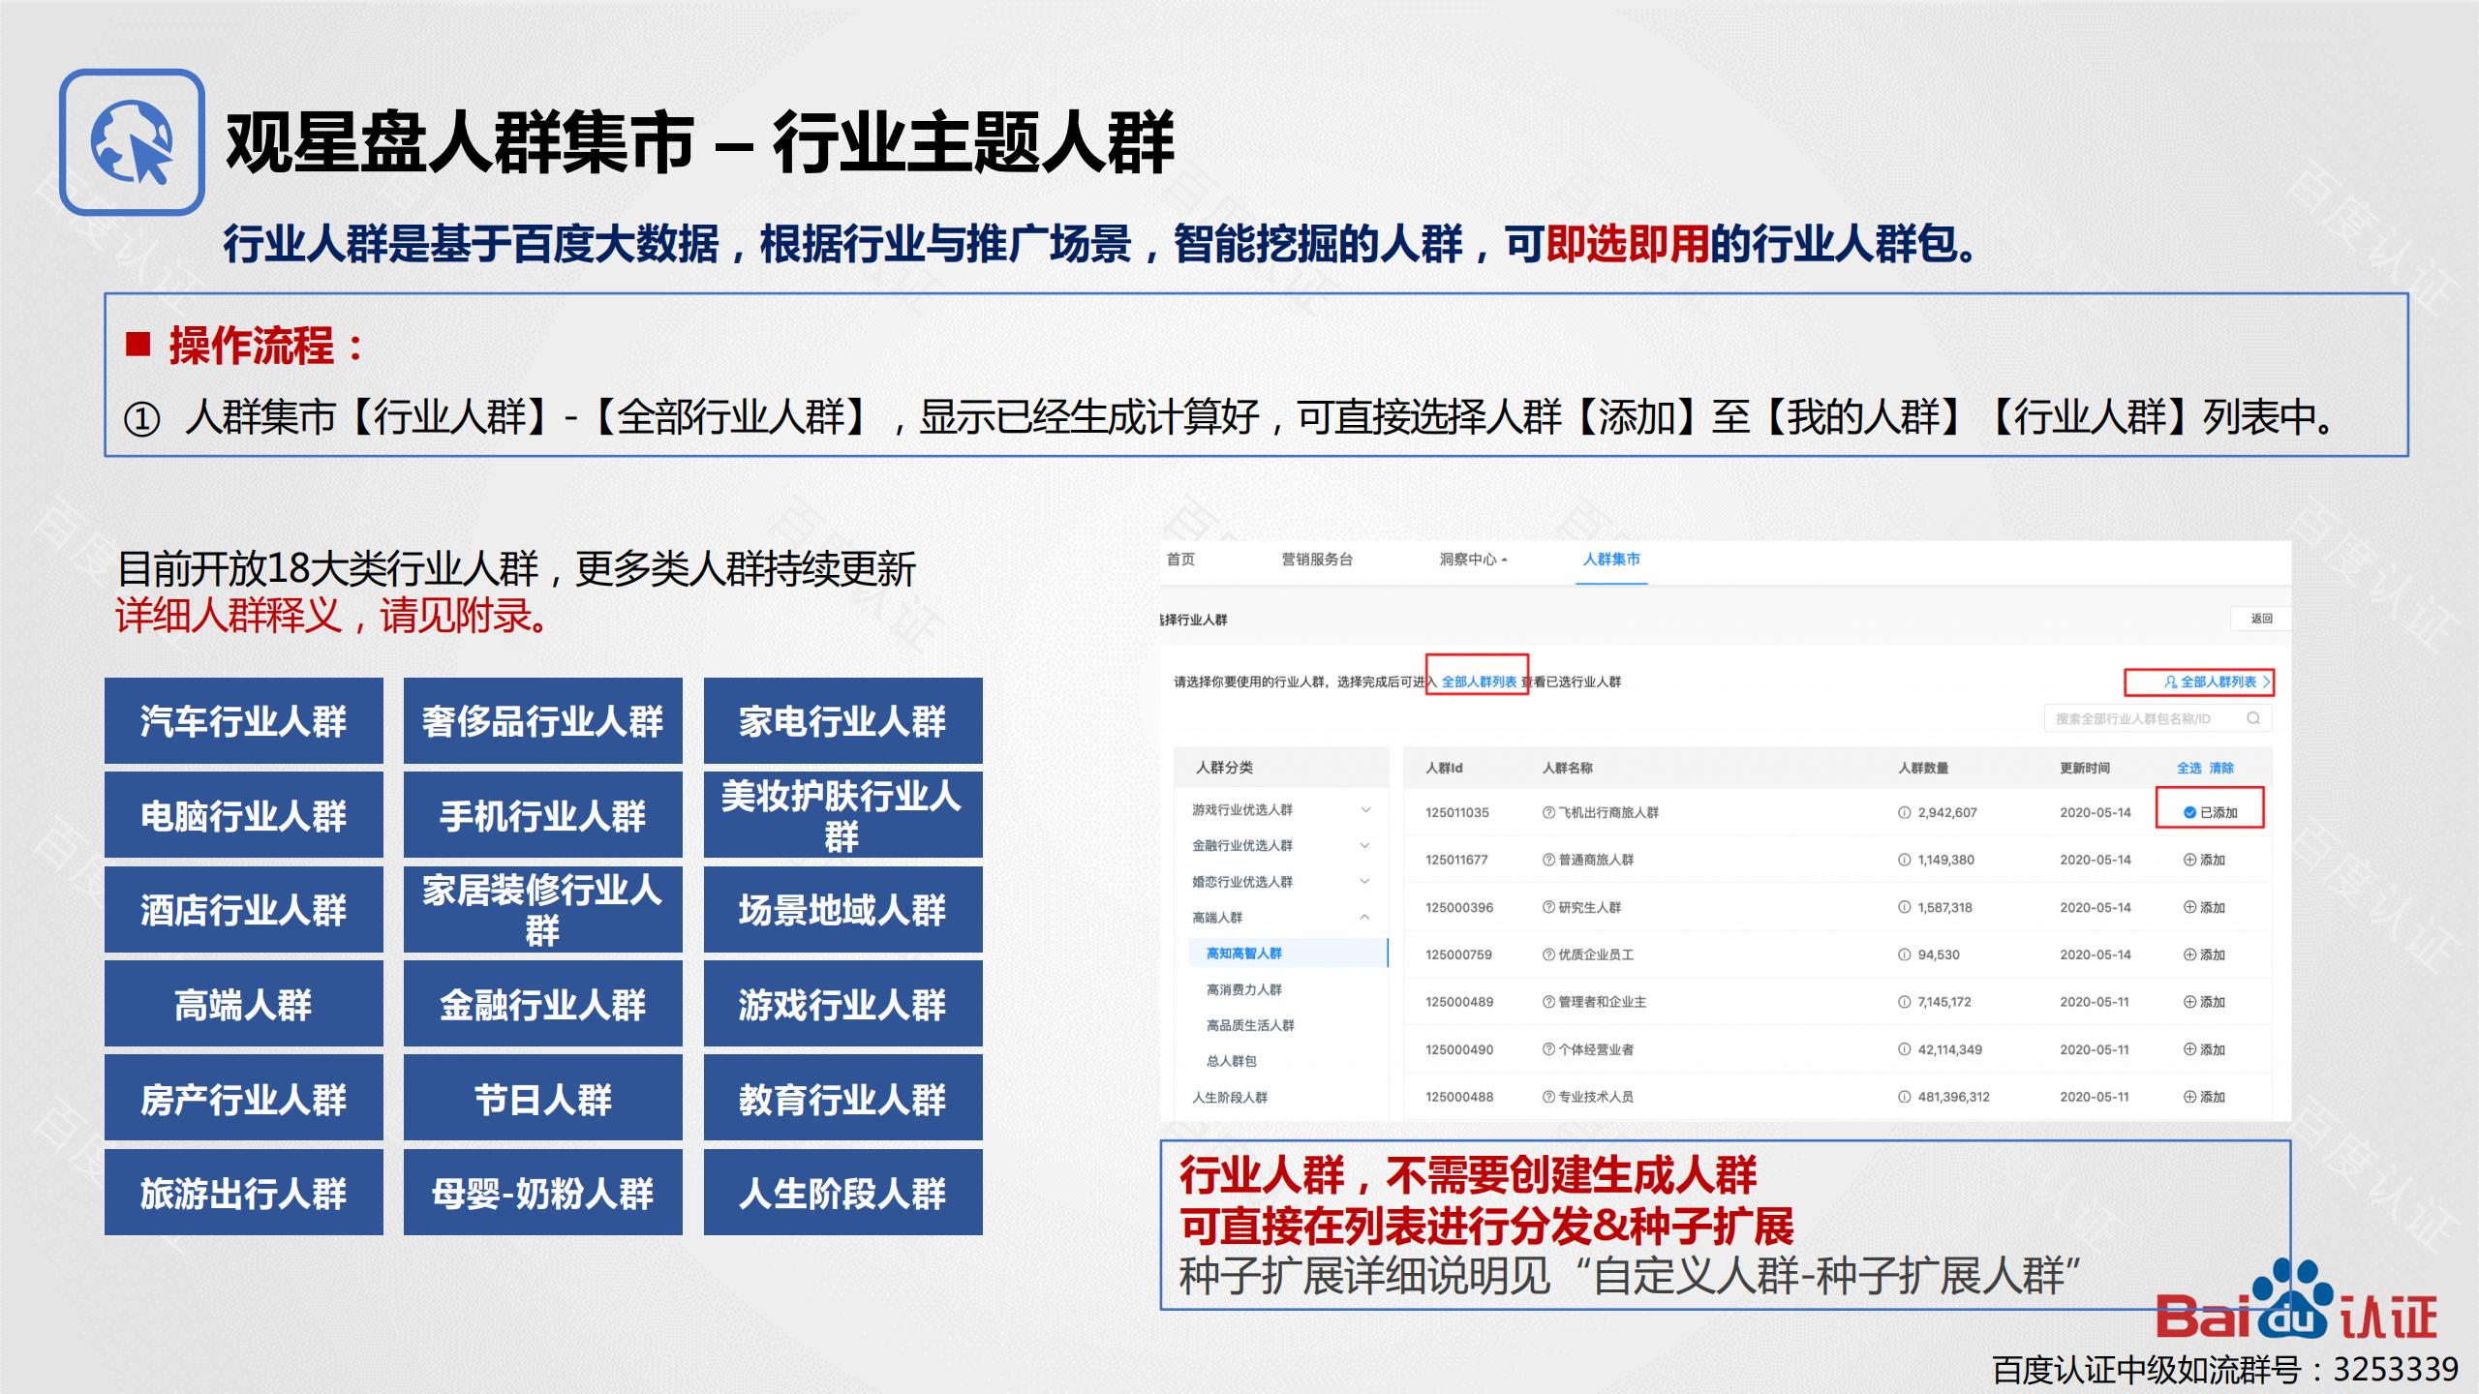Click the 母婴-奶粉人群 blue tile

click(x=543, y=1193)
